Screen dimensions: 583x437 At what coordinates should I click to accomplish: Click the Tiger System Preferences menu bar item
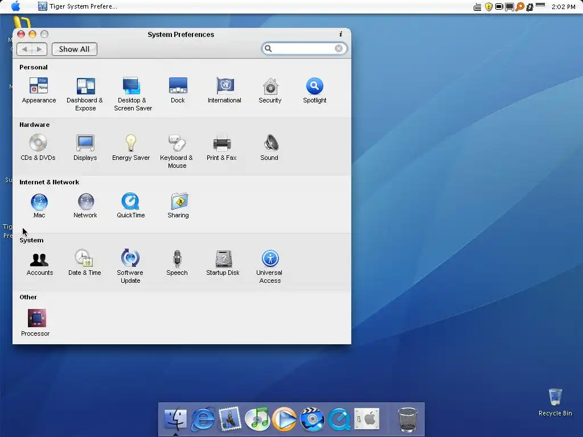click(x=78, y=6)
